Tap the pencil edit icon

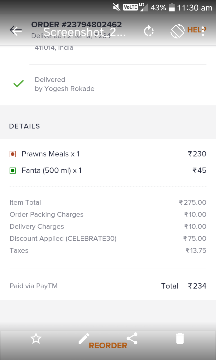[84, 339]
